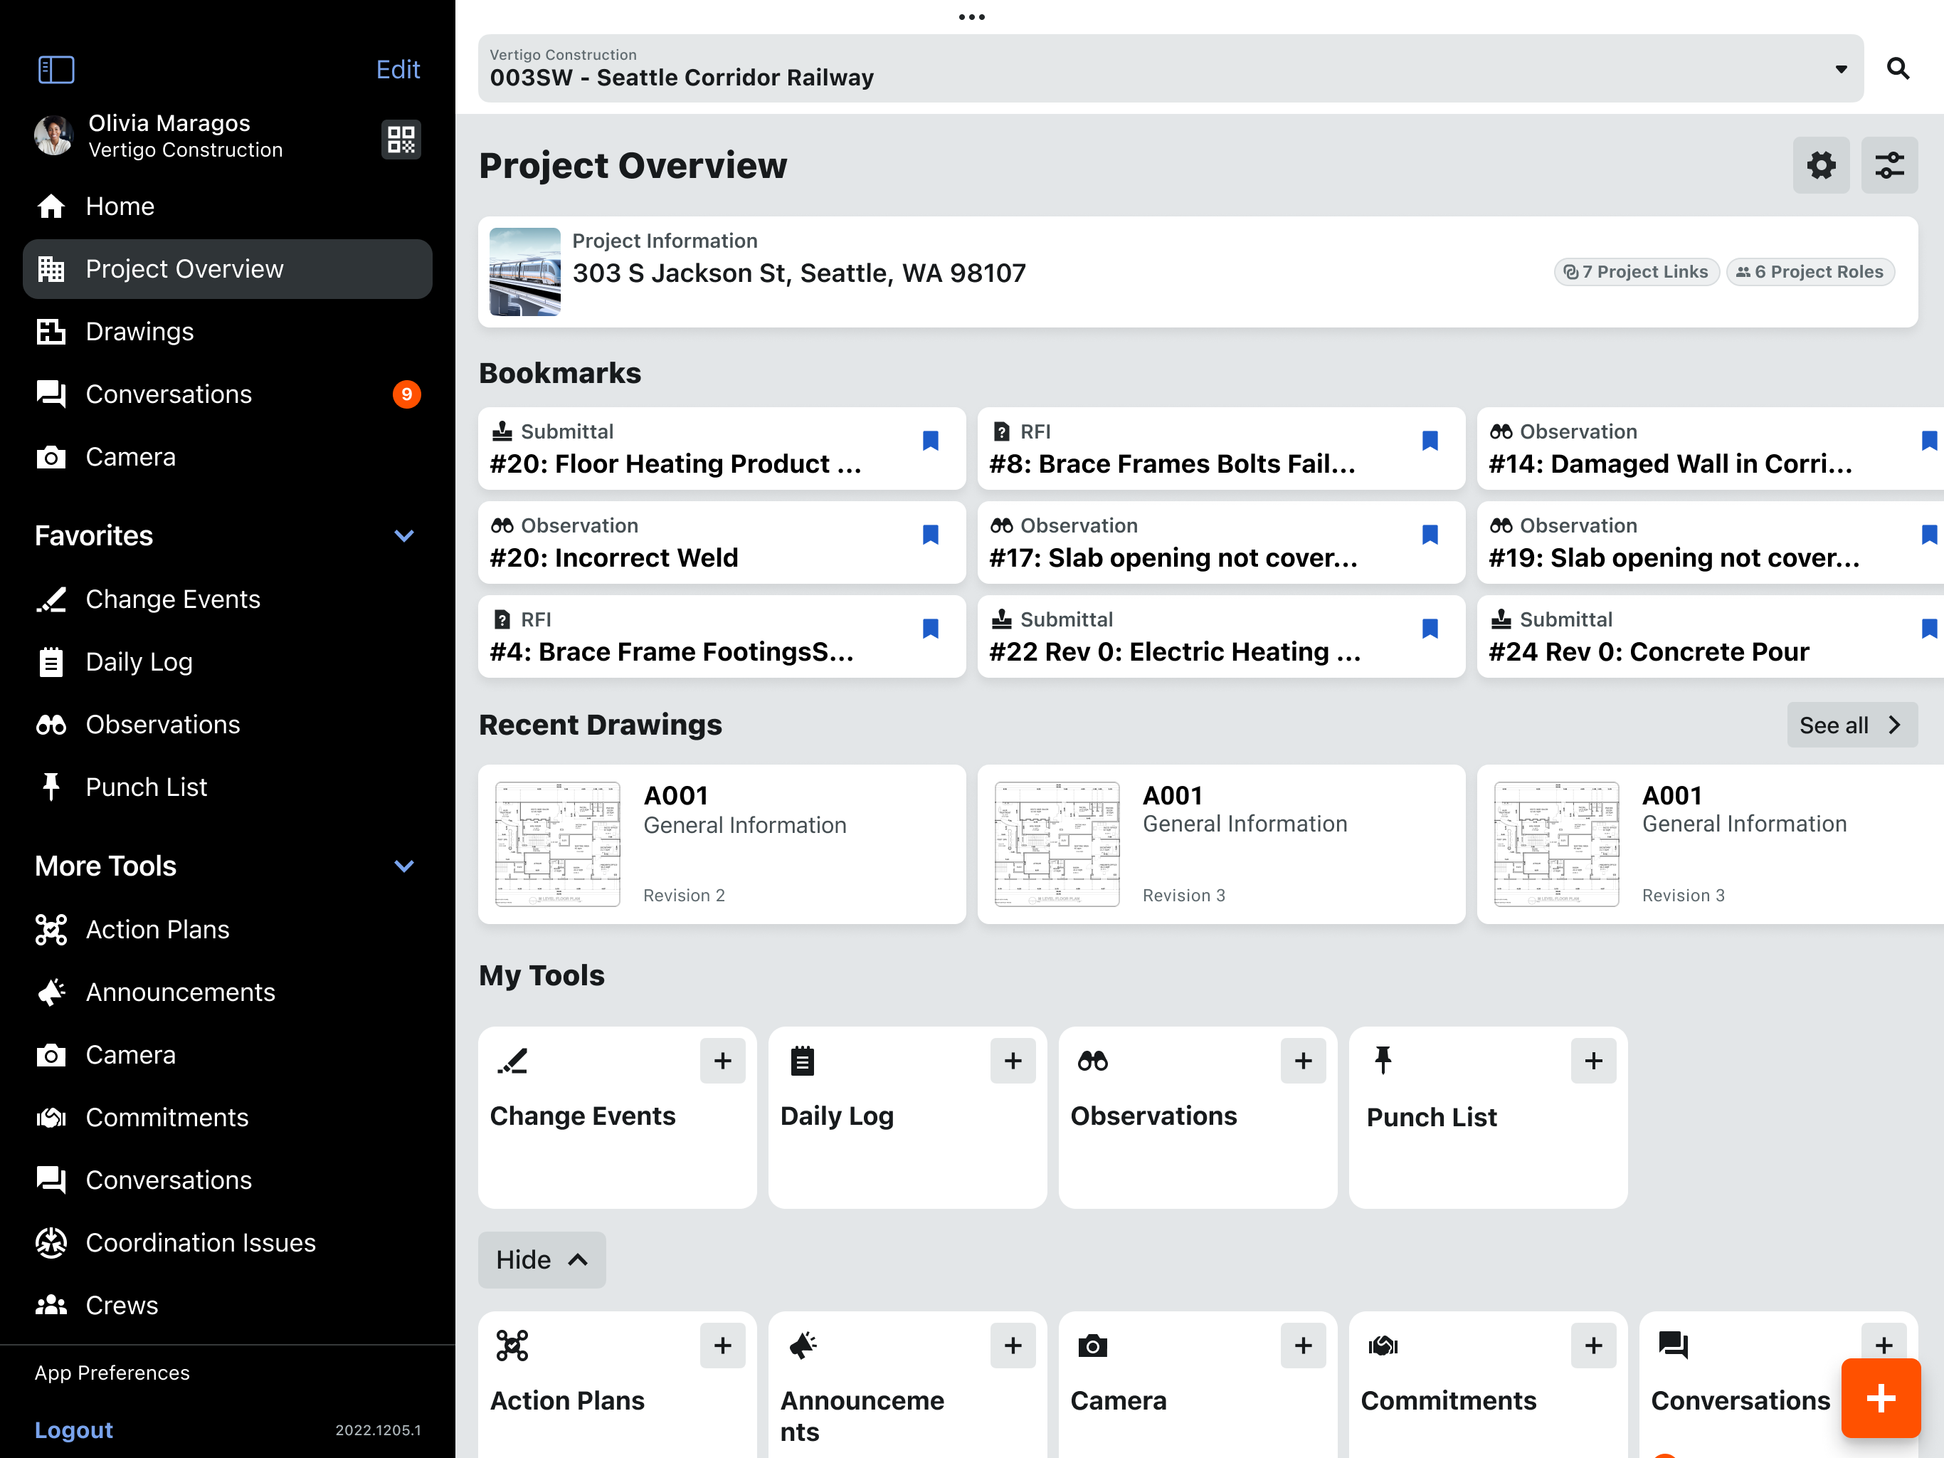Image resolution: width=1944 pixels, height=1458 pixels.
Task: Collapse the More Tools section
Action: (x=404, y=866)
